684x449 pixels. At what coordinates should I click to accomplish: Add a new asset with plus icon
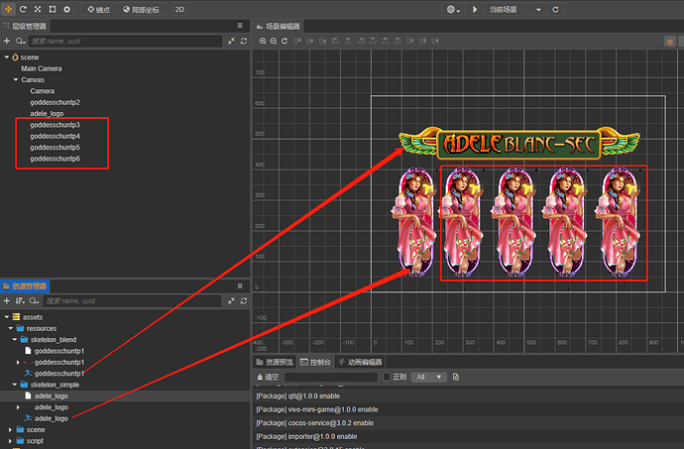click(7, 301)
